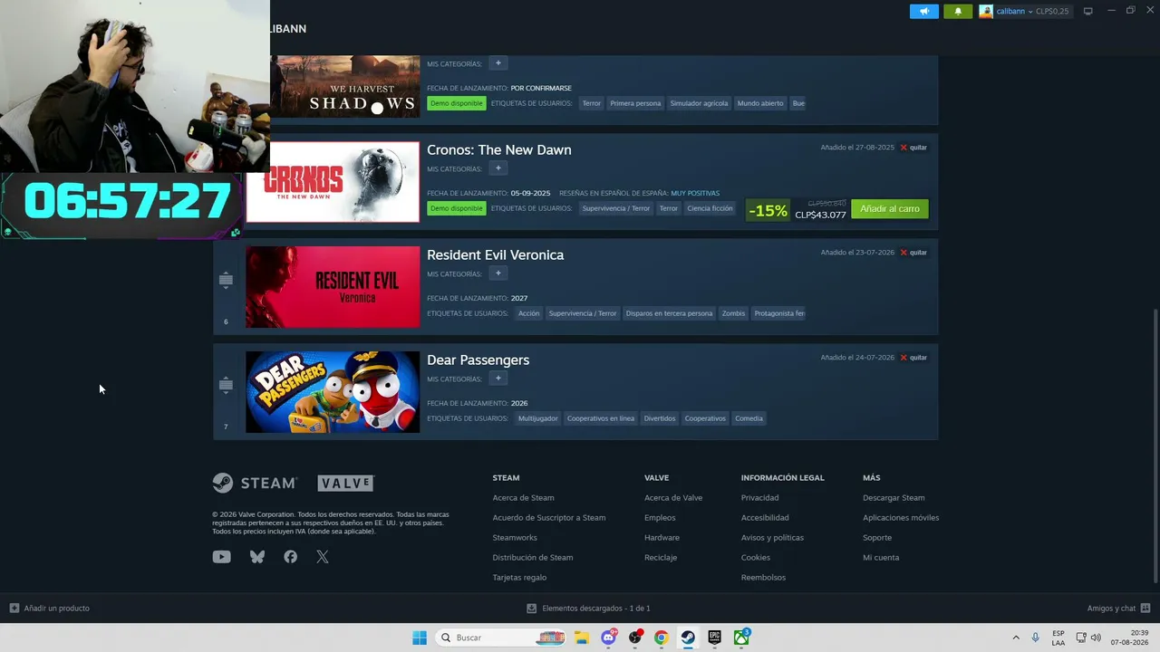Screen dimensions: 1160x652
Task: Select the Primera persona tag
Action: (635, 103)
